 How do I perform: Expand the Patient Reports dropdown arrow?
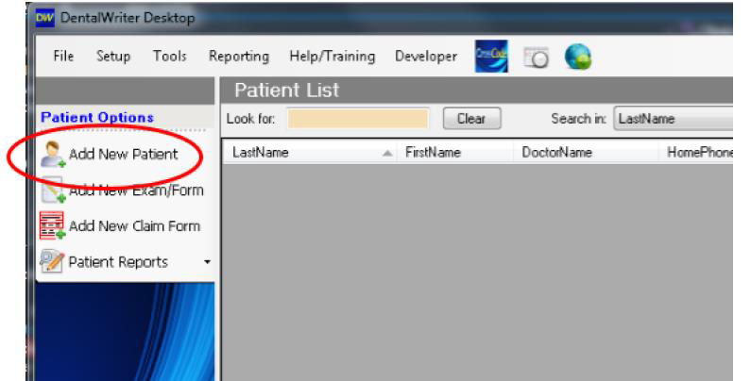pos(207,262)
